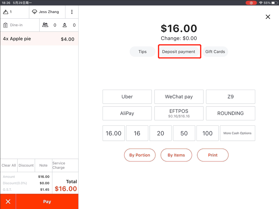This screenshot has width=279, height=209.
Task: Select the 50 cash amount
Action: click(184, 133)
